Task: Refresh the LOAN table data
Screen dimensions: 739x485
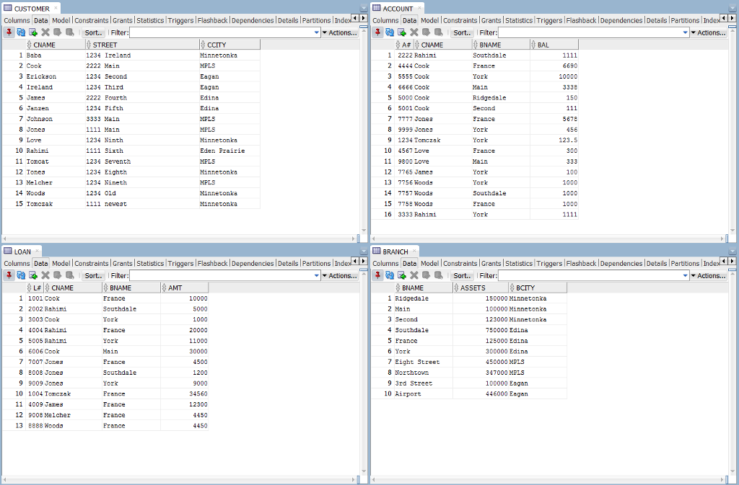Action: [20, 275]
